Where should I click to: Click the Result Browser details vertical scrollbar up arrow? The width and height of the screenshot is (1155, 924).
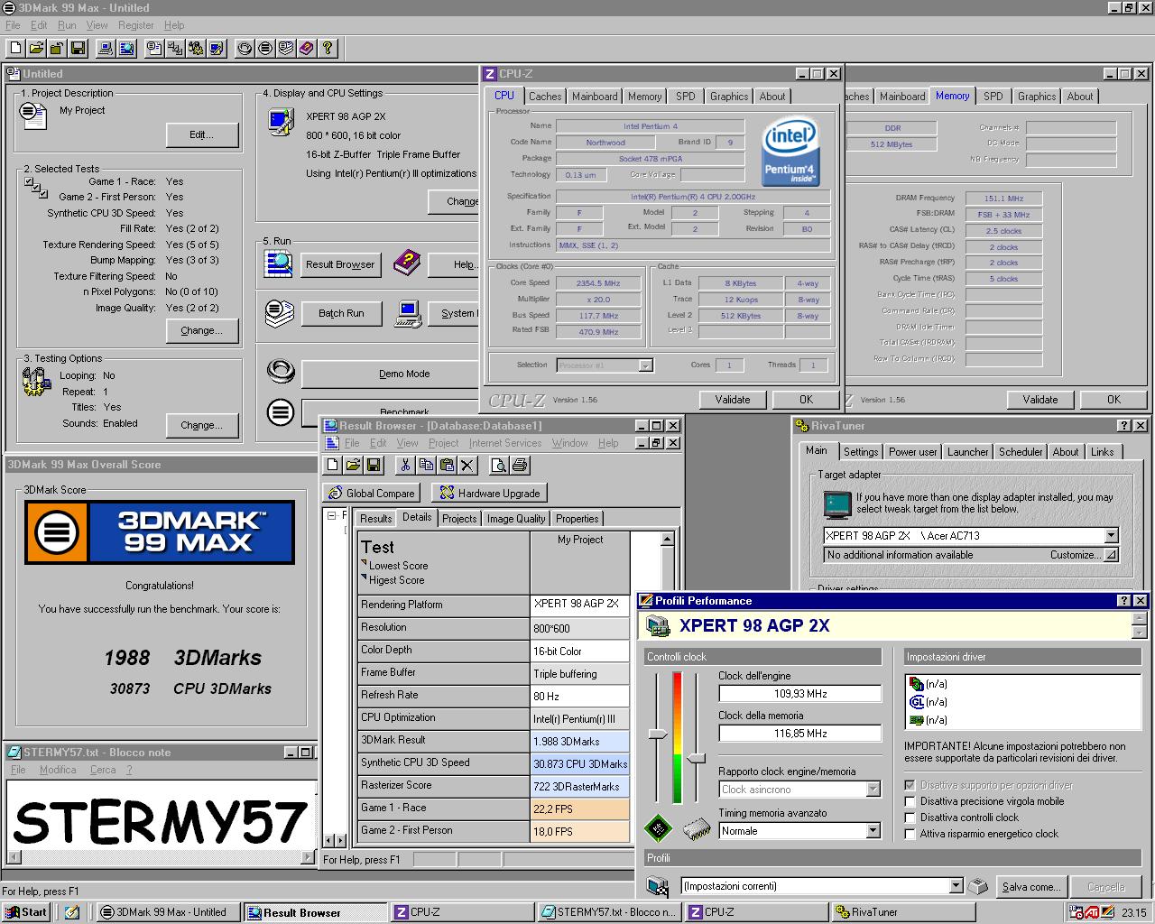(667, 540)
